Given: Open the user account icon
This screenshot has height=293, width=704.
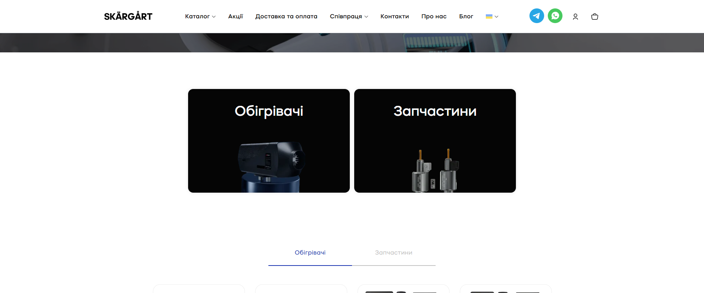Looking at the screenshot, I should (x=575, y=16).
